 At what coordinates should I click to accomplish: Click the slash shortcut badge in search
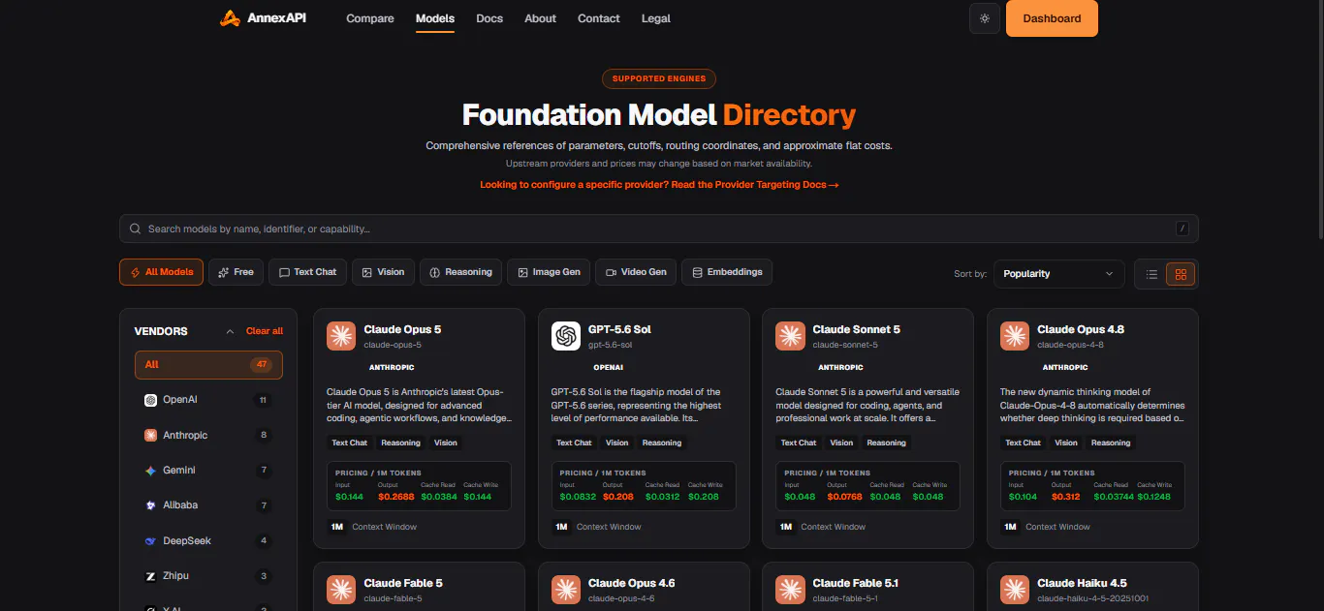[1182, 229]
